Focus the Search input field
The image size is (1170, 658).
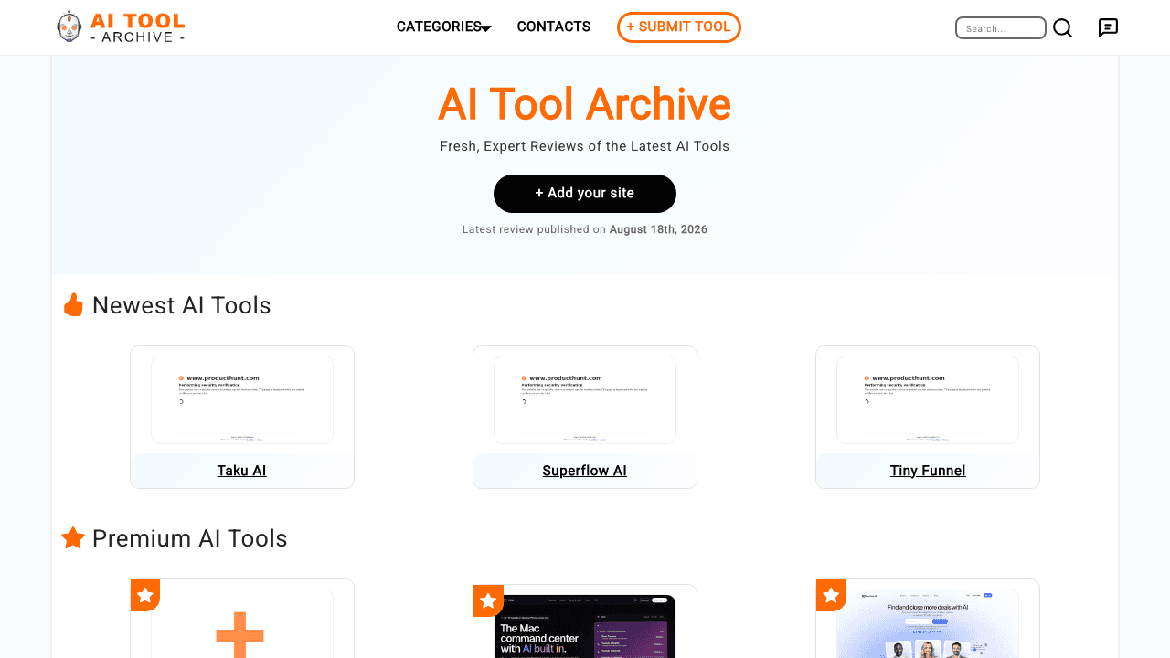click(1001, 28)
